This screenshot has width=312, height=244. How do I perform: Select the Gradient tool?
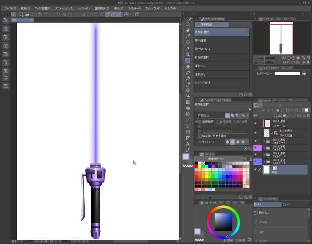[x=188, y=102]
